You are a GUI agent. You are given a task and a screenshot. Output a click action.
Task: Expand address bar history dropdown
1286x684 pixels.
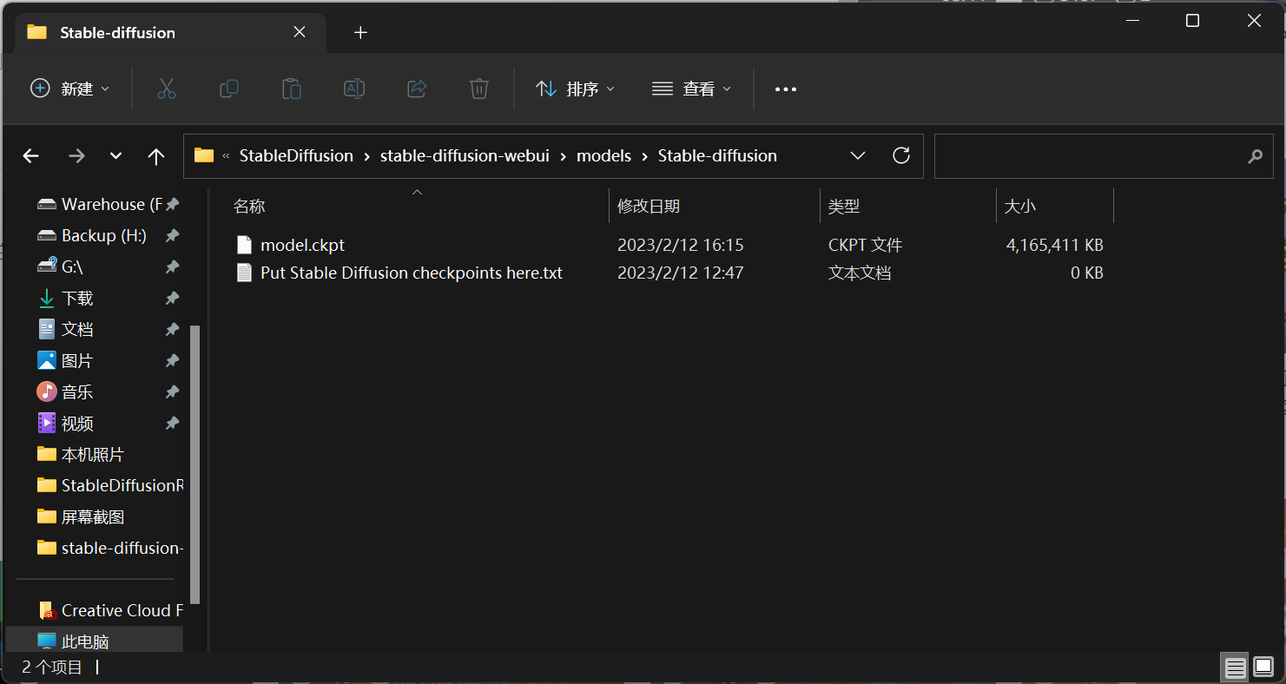pos(858,155)
